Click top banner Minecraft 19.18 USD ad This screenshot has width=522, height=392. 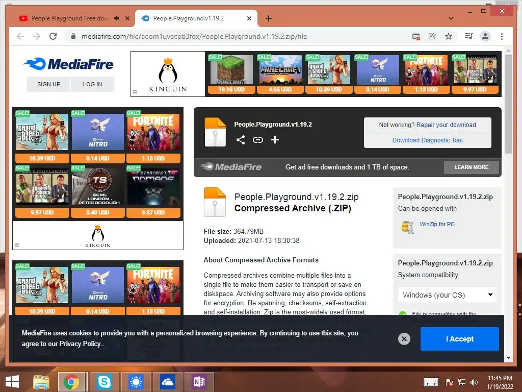231,74
